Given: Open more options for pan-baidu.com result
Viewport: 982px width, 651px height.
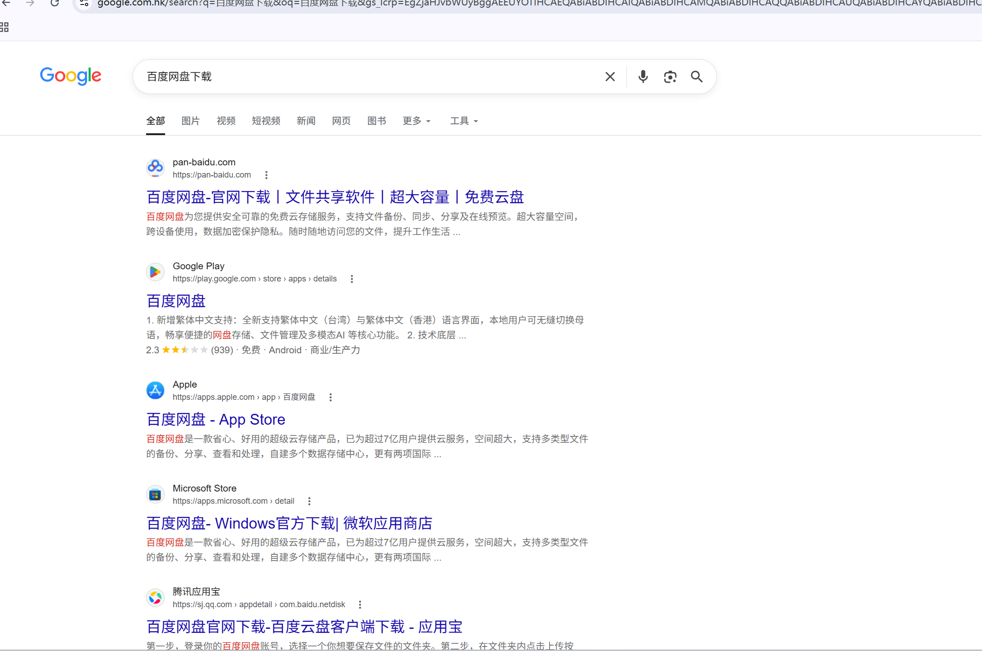Looking at the screenshot, I should coord(266,175).
